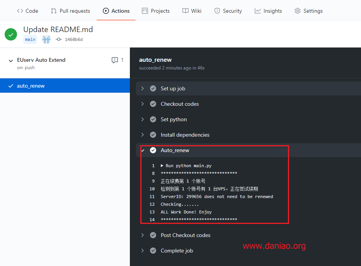This screenshot has width=361, height=266.
Task: Click the Install dependencies success checkmark
Action: tap(153, 135)
